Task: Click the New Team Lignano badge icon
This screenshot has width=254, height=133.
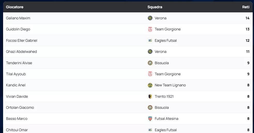Action: pyautogui.click(x=150, y=85)
